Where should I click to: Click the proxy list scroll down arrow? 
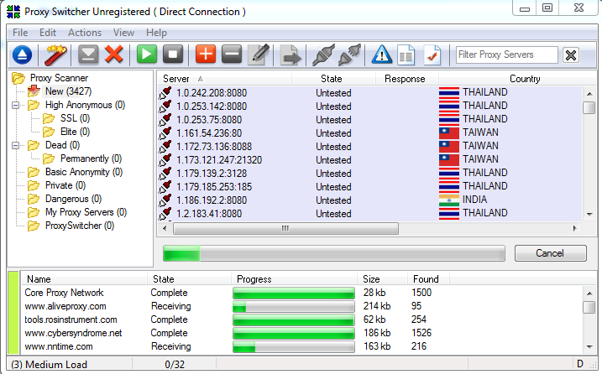[x=589, y=214]
